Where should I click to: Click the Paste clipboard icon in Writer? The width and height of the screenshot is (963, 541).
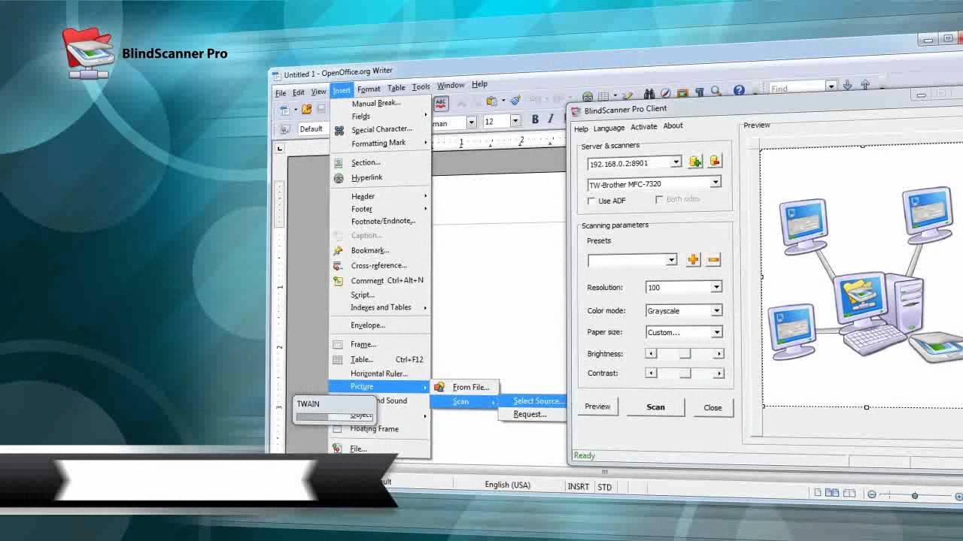(x=492, y=101)
